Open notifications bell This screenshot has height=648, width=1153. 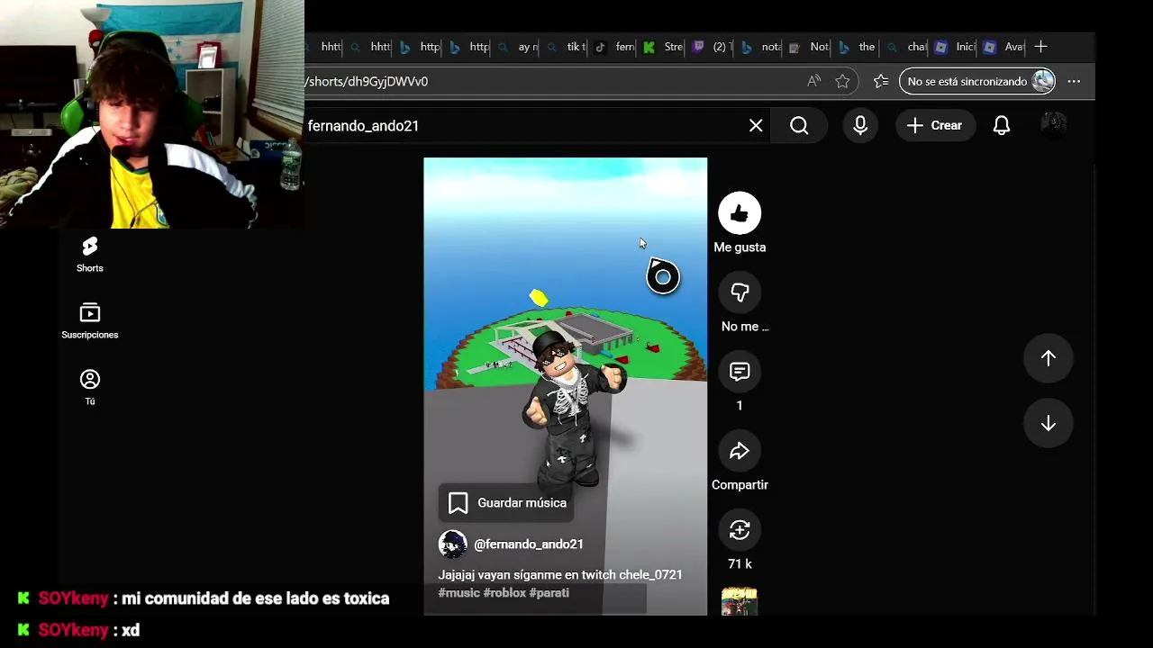(1002, 126)
